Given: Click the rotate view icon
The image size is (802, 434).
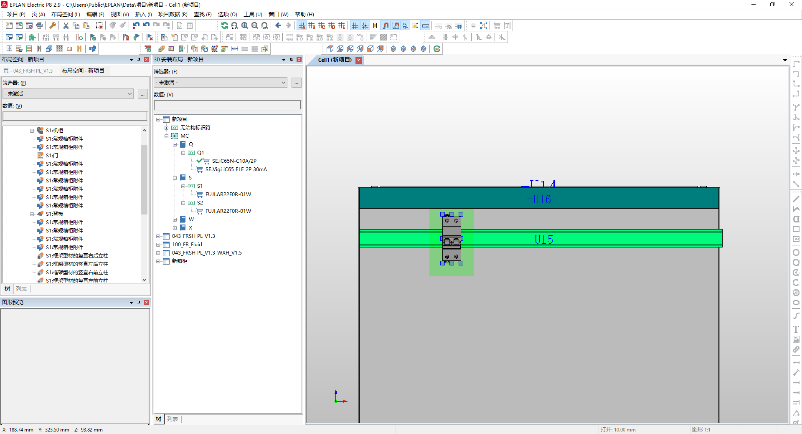Looking at the screenshot, I should (x=437, y=49).
